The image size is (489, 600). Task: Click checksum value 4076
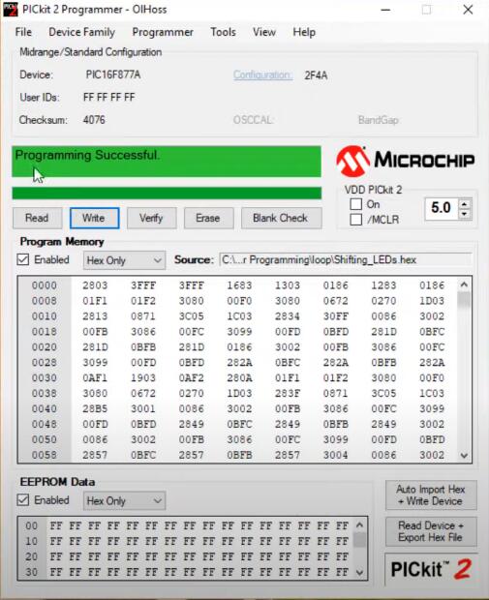click(94, 120)
